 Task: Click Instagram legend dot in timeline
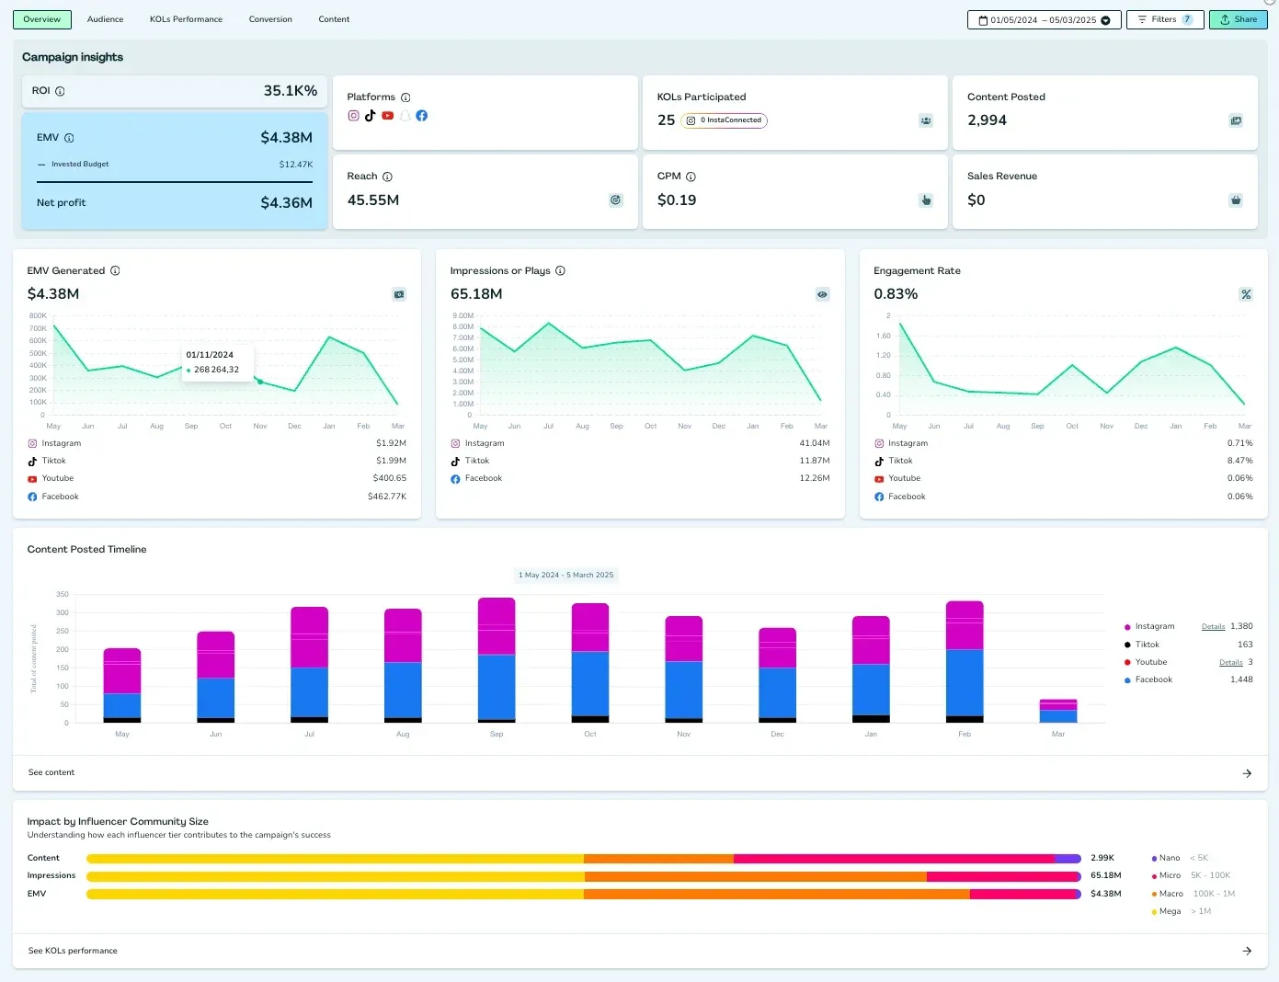[1127, 627]
